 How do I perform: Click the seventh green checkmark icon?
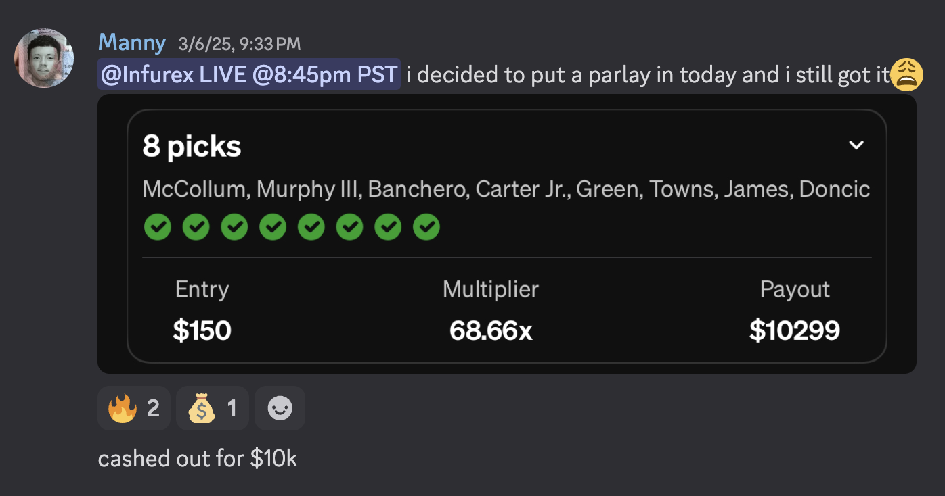coord(388,227)
